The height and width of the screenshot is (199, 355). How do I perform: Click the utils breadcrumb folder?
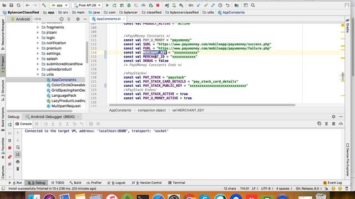click(x=208, y=12)
